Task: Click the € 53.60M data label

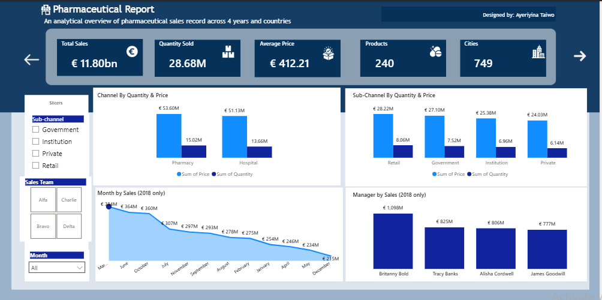Action: coord(169,109)
